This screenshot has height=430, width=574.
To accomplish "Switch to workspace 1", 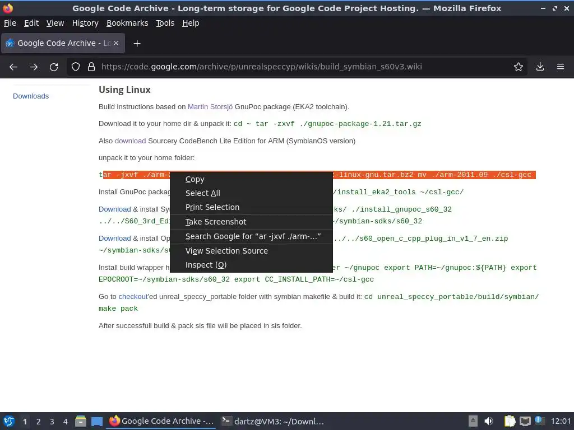I will tap(25, 422).
